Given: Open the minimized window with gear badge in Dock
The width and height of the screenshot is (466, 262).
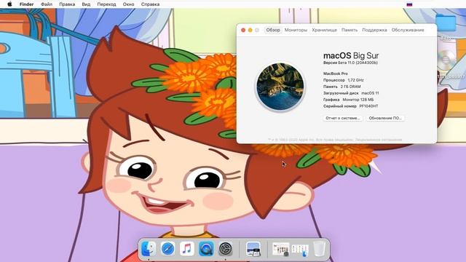Looking at the screenshot, I should coord(280,249).
